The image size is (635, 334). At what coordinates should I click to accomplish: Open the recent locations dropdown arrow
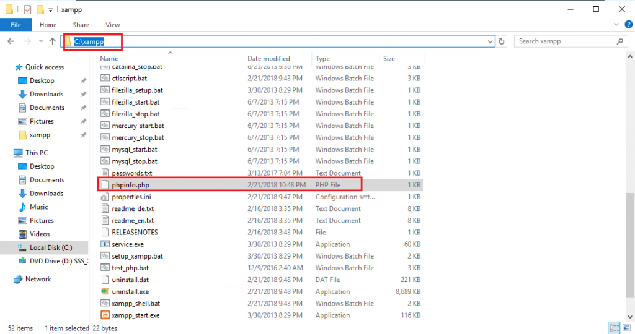pyautogui.click(x=40, y=41)
